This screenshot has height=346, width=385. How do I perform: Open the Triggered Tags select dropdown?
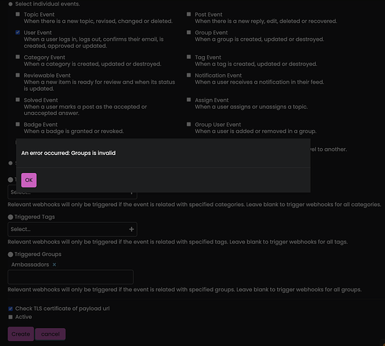click(x=73, y=229)
